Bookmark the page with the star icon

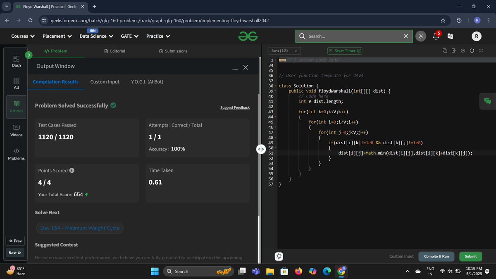click(443, 20)
